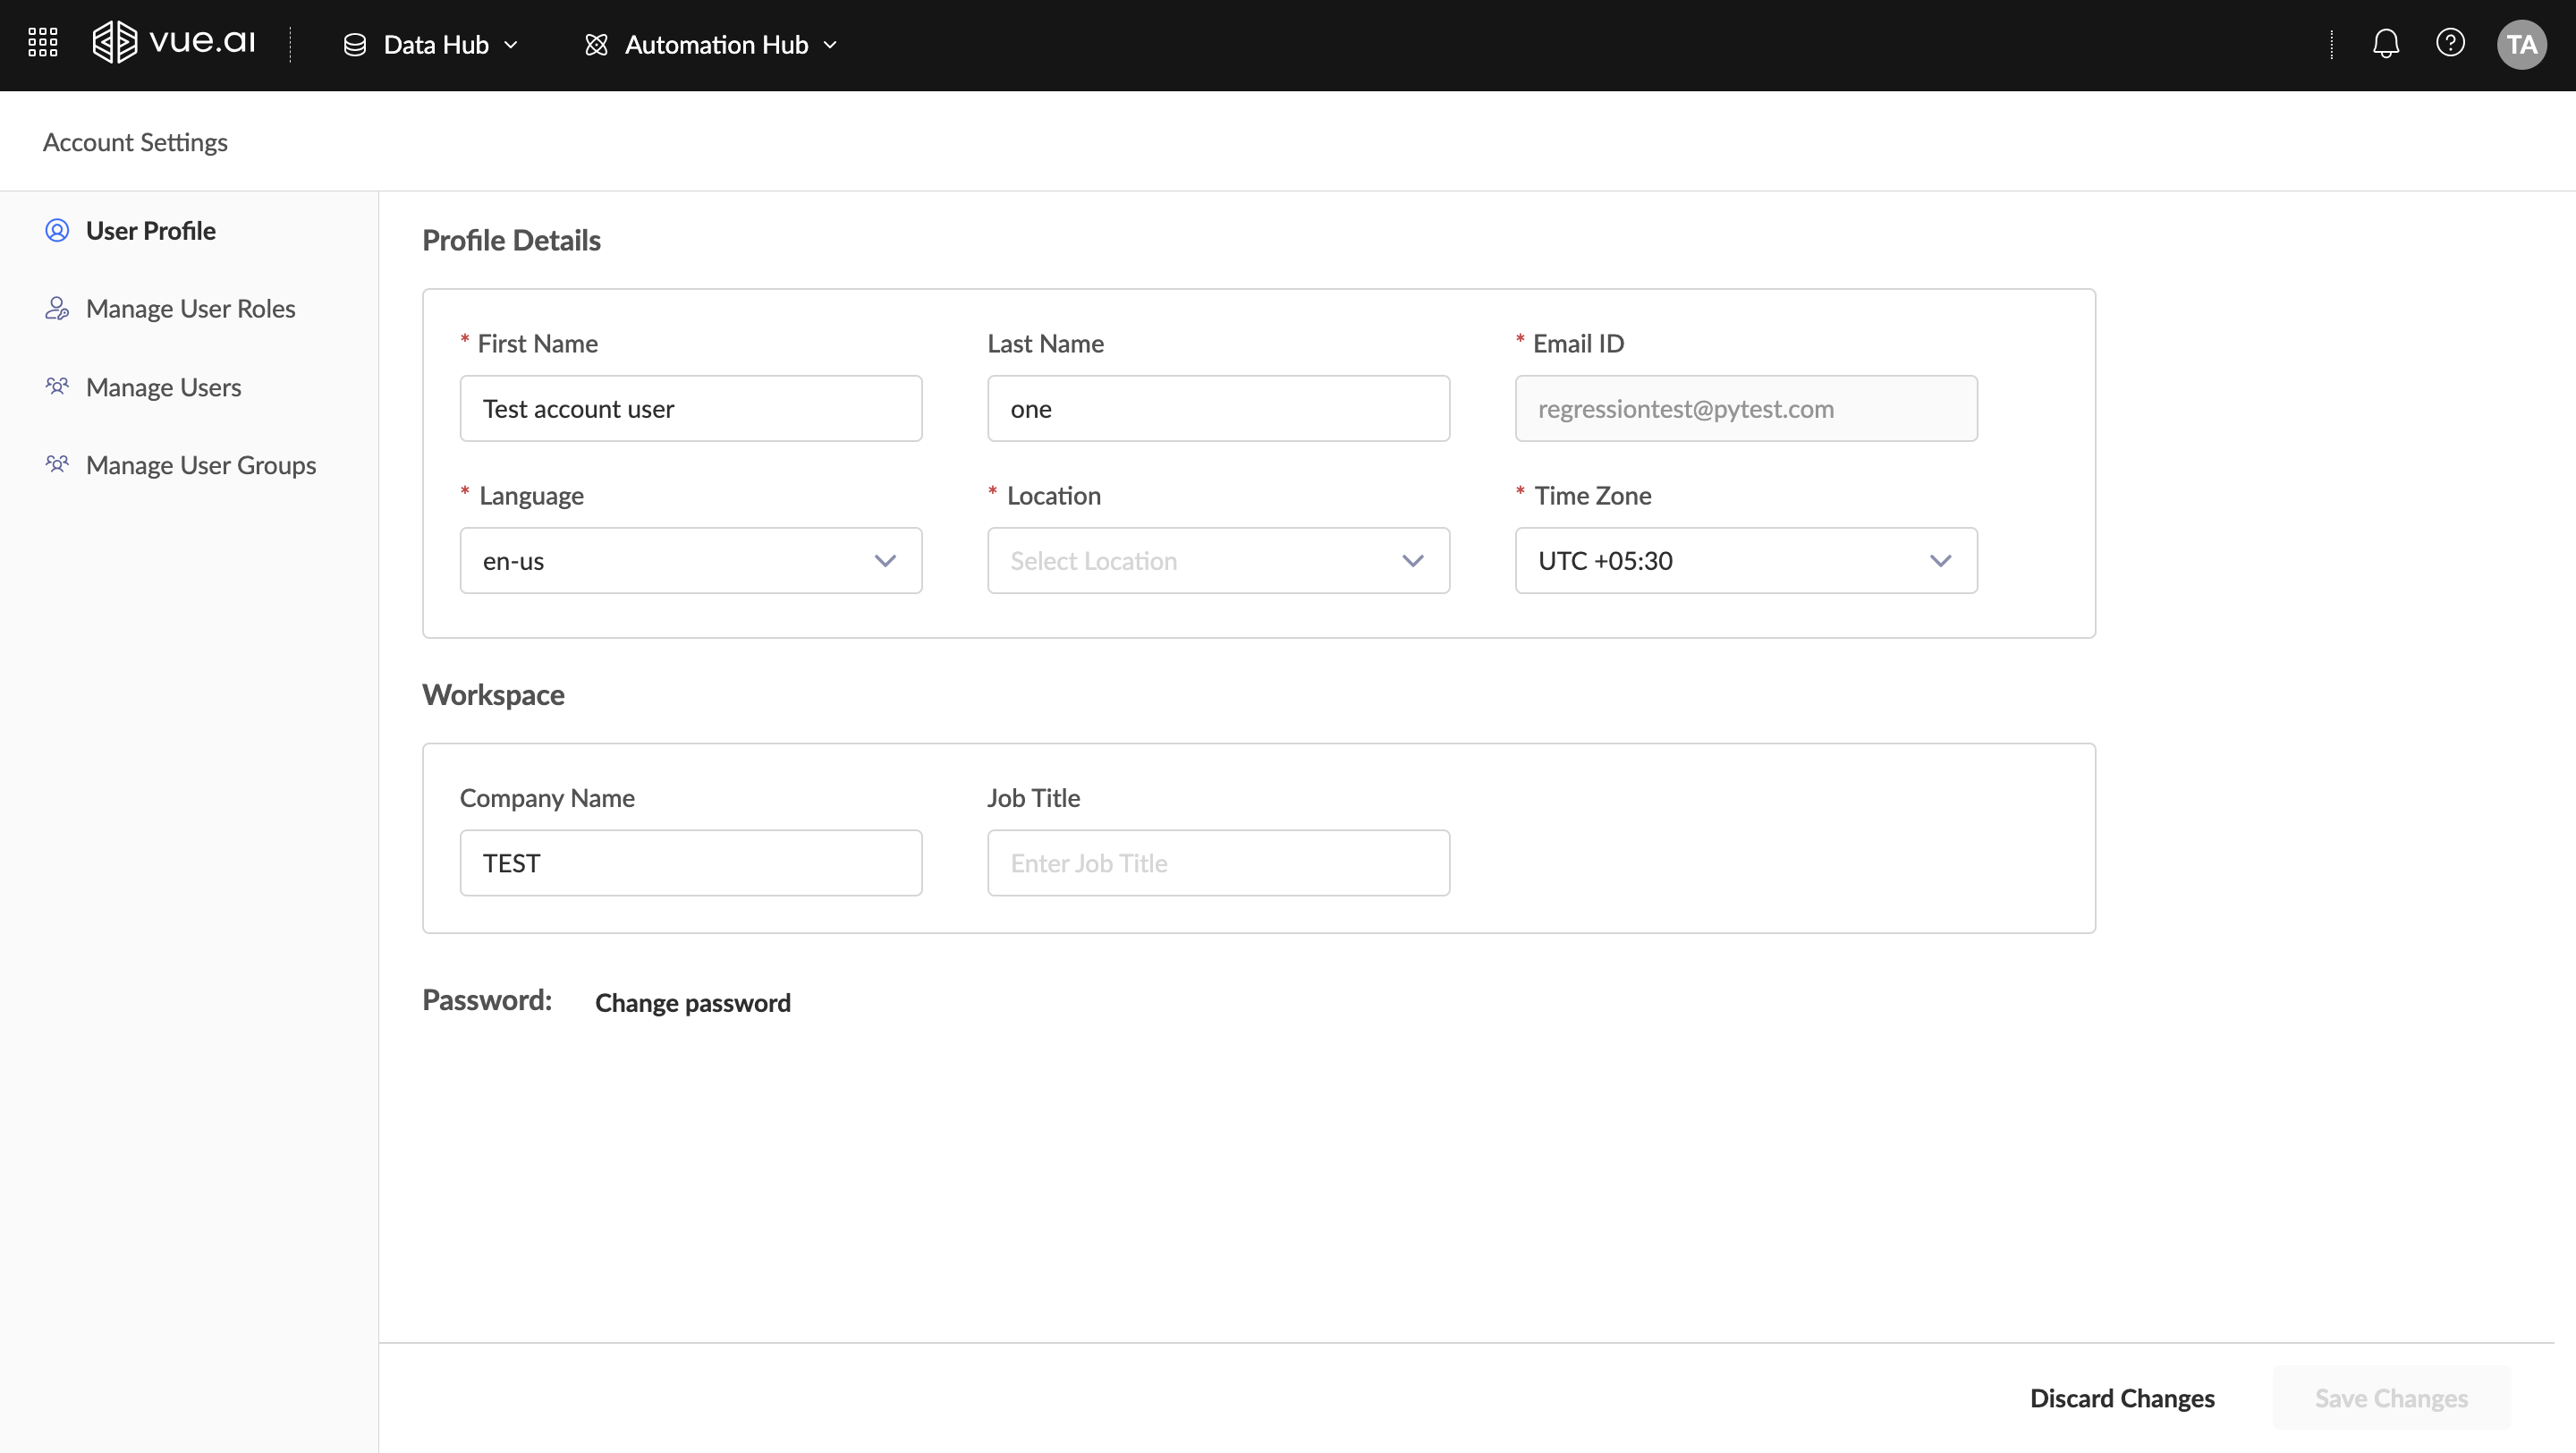2576x1453 pixels.
Task: Click the Manage User Groups icon
Action: click(x=57, y=465)
